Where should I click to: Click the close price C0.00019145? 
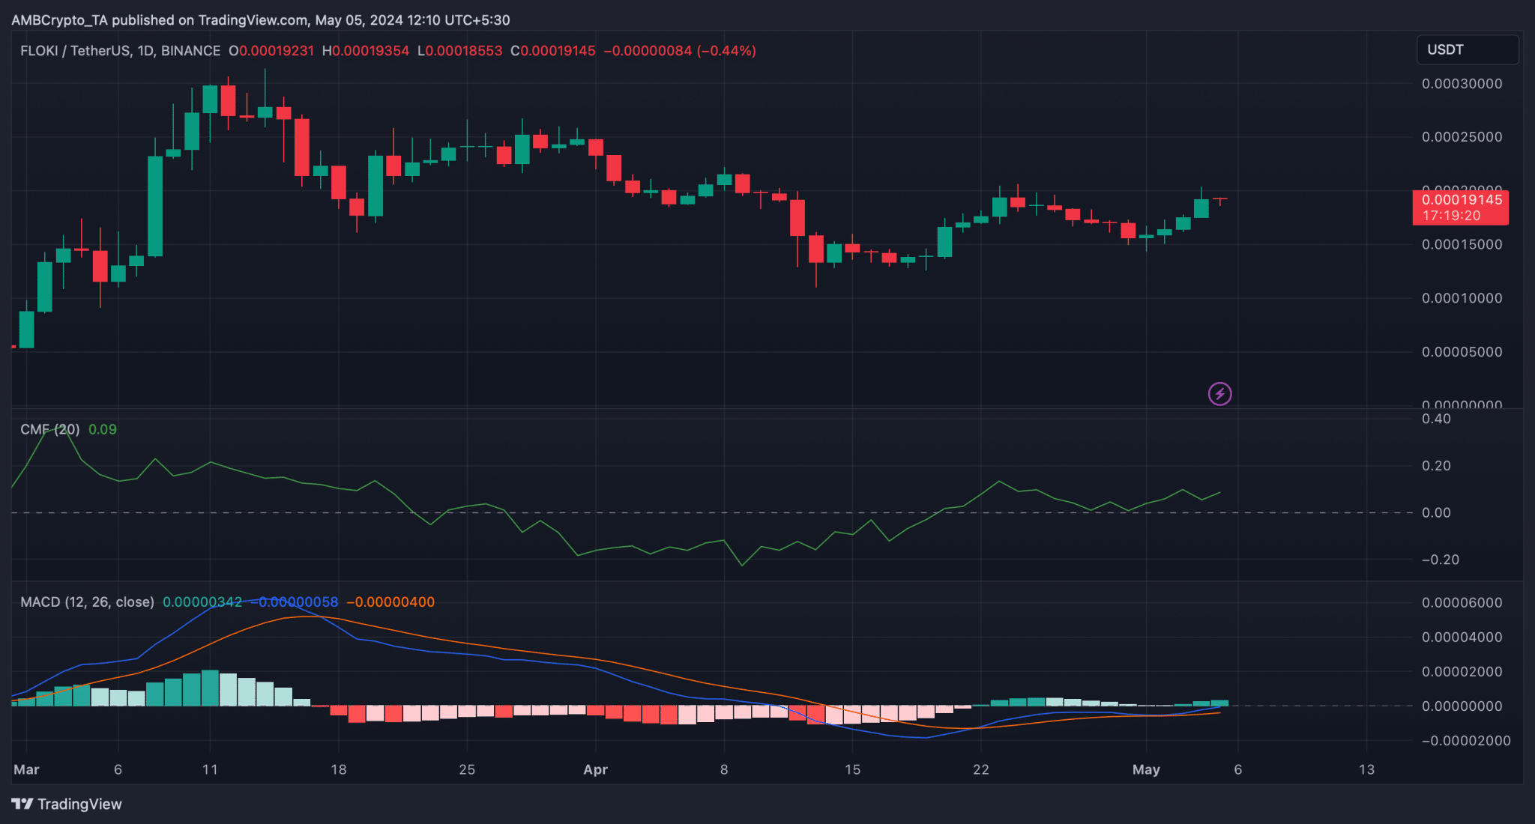pyautogui.click(x=553, y=51)
